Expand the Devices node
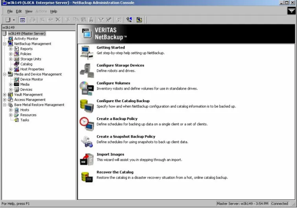297x208 pixels. tap(11, 90)
